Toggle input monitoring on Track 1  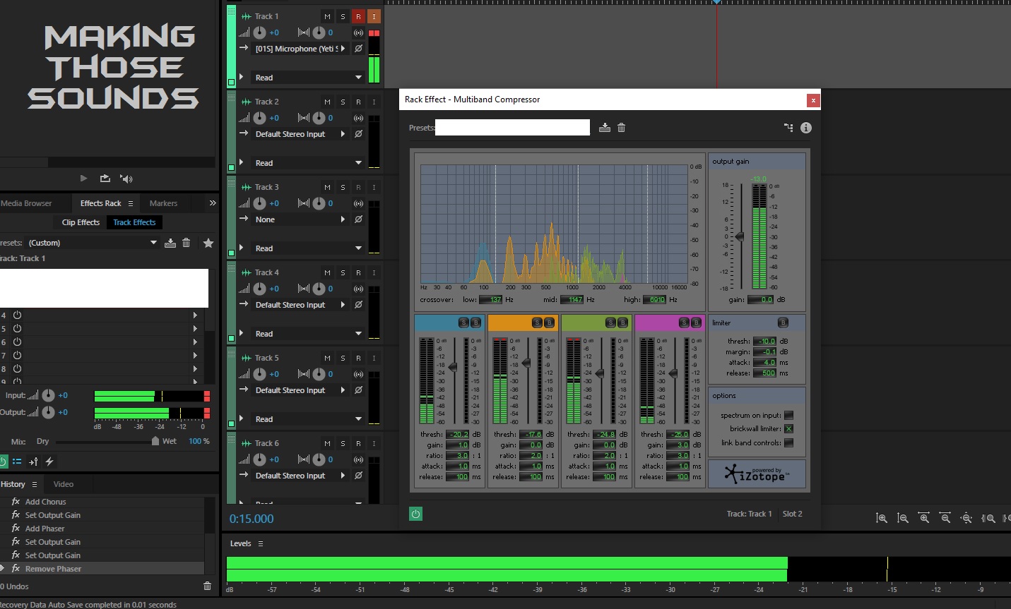click(374, 16)
